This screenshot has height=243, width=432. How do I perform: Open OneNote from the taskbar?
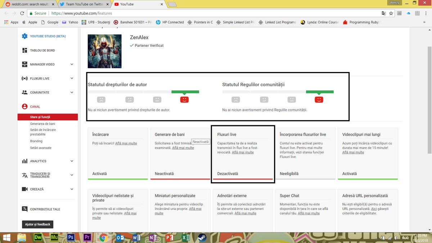(153, 238)
